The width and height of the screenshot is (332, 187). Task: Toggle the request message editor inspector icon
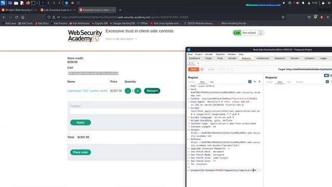250,82
